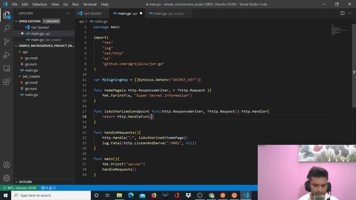
Task: Open main.go under the jwt_creator folder
Action: coord(44,95)
